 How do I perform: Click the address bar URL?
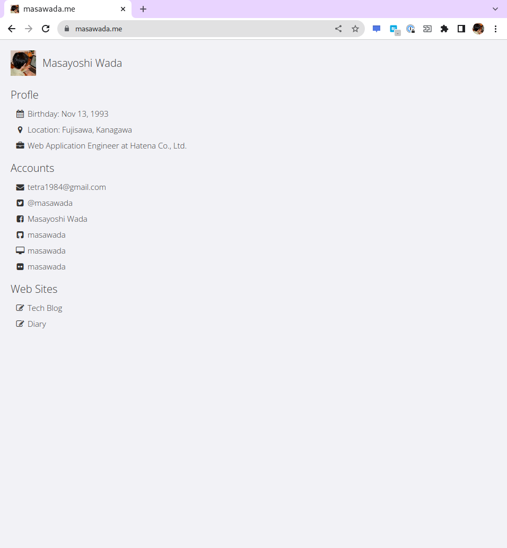point(99,29)
